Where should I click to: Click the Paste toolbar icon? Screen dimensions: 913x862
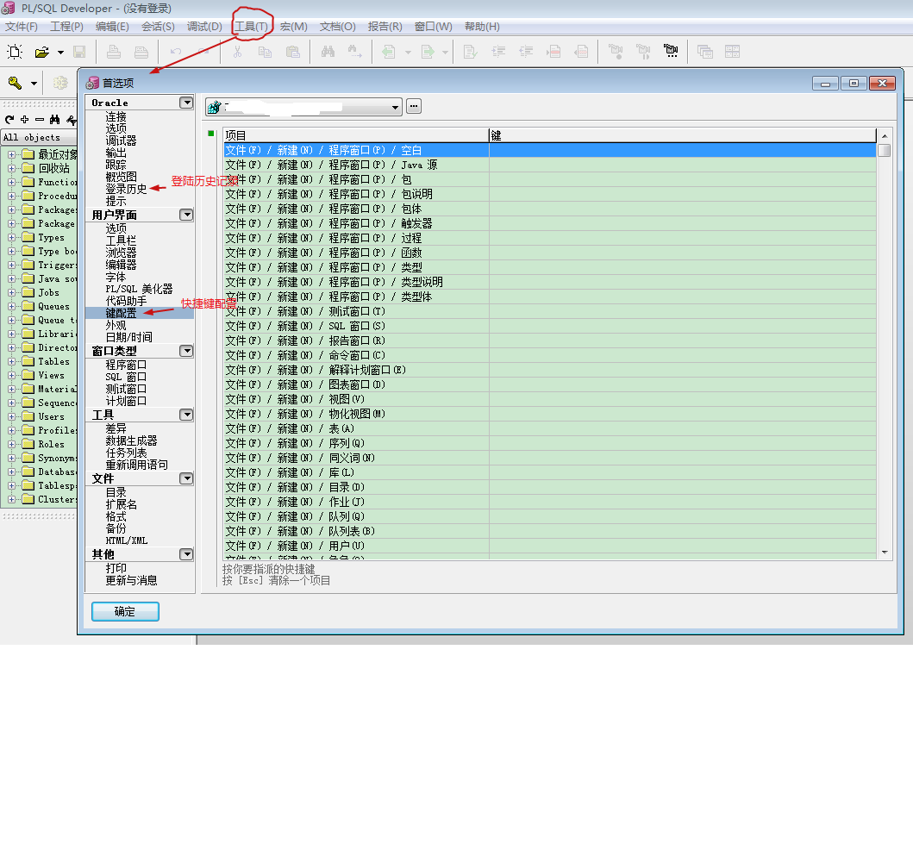tap(293, 52)
